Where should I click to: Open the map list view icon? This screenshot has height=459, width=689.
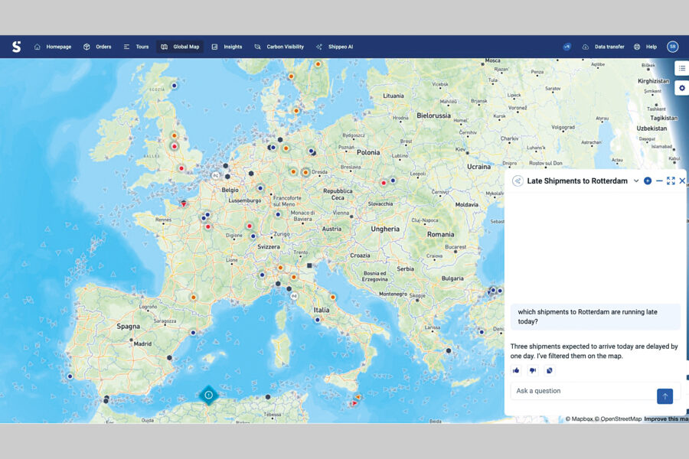pyautogui.click(x=681, y=69)
